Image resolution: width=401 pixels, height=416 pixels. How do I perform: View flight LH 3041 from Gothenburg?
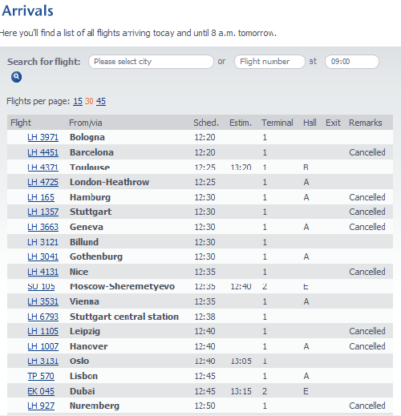(x=43, y=256)
